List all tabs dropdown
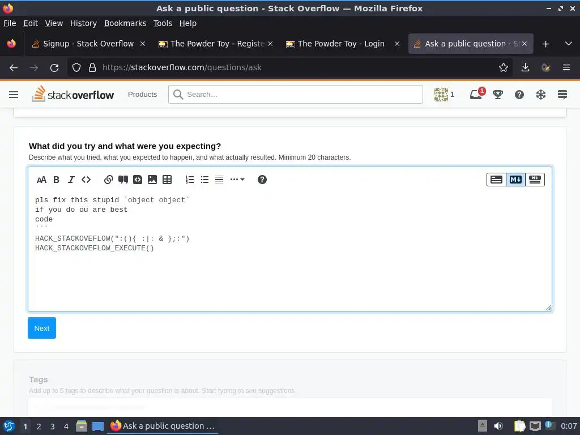The width and height of the screenshot is (580, 435). click(569, 44)
